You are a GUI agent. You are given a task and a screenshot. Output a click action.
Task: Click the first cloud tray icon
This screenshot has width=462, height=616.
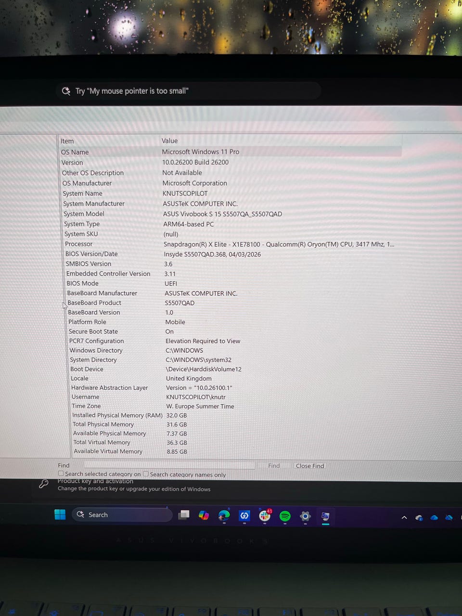pos(419,518)
